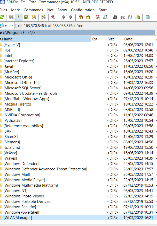Select the [Intel] folder

click(x=8, y=56)
